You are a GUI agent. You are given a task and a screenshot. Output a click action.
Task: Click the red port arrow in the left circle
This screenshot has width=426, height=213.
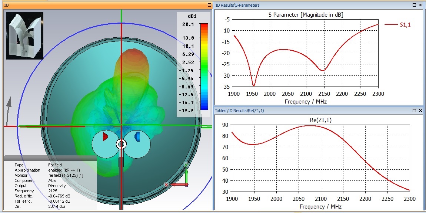[105, 136]
